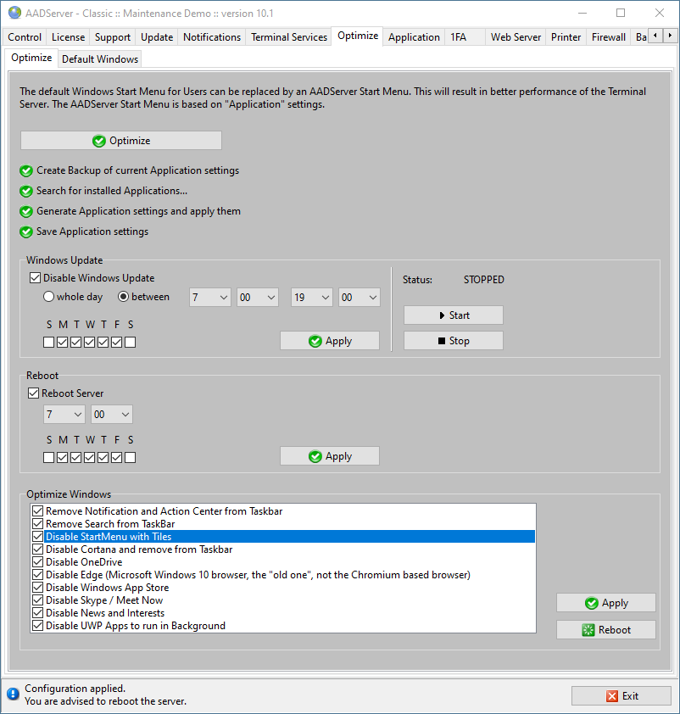The image size is (680, 714).
Task: Start the Windows Update service
Action: pos(454,315)
